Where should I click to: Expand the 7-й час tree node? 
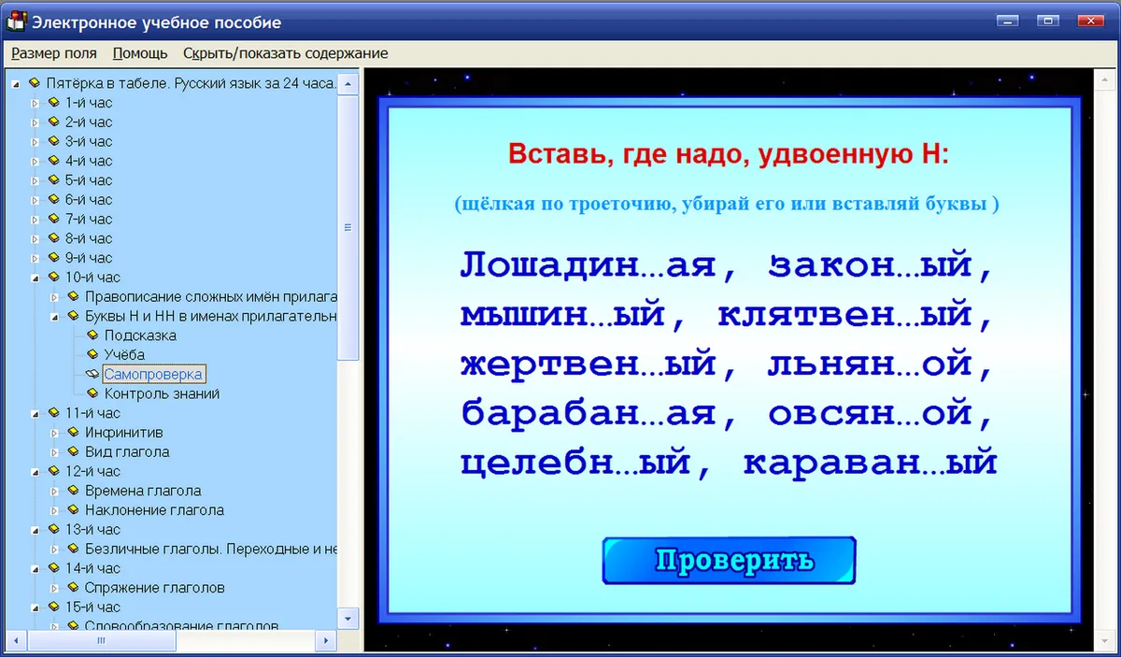[x=35, y=220]
